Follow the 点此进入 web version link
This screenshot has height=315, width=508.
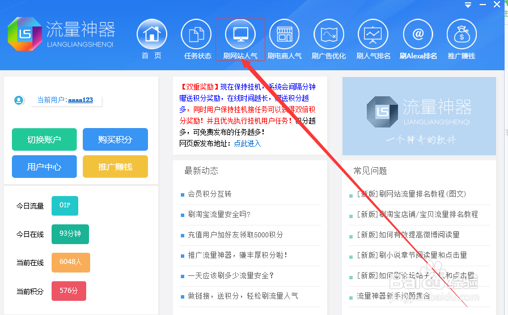(x=247, y=143)
